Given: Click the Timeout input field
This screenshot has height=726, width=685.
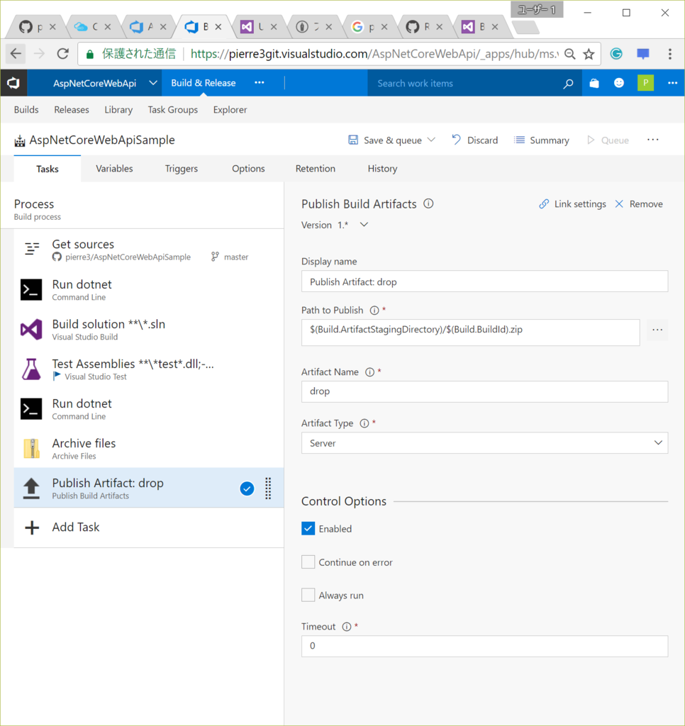Looking at the screenshot, I should click(484, 646).
